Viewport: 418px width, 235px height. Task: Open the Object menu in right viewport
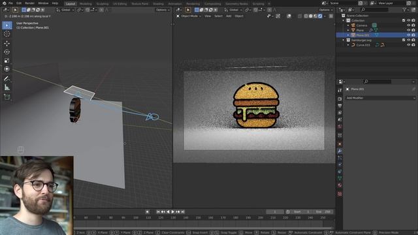click(x=239, y=16)
